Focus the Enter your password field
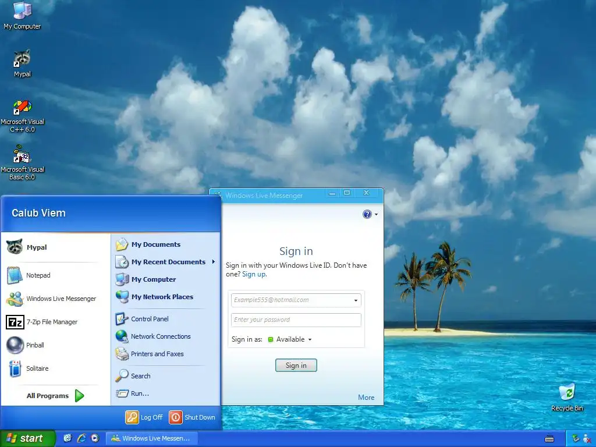The width and height of the screenshot is (596, 447). click(296, 320)
